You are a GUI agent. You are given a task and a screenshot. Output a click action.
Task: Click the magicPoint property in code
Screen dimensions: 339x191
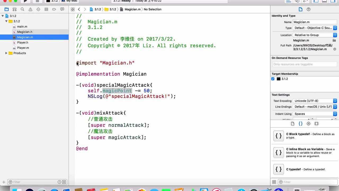click(x=117, y=91)
